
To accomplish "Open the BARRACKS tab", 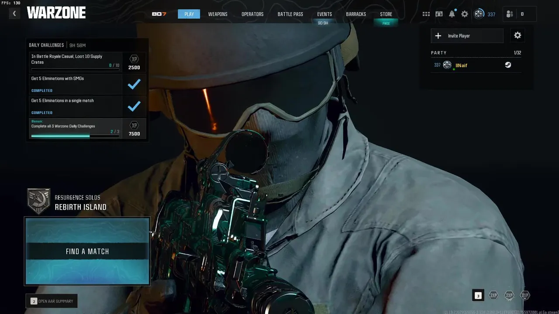I will pos(356,14).
